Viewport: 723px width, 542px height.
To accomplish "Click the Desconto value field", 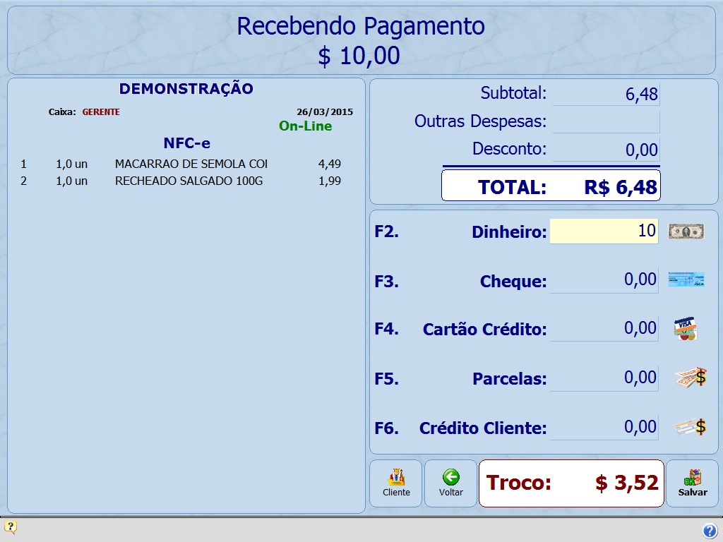I will tap(606, 150).
